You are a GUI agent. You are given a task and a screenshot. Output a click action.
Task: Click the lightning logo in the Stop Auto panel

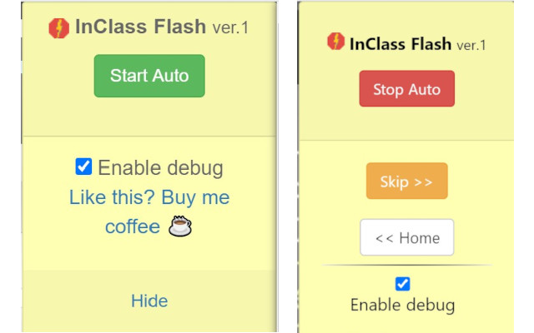click(x=336, y=42)
